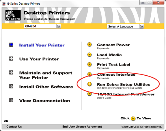
Task: Expand the GK420d printer model dropdown
Action: (59, 26)
